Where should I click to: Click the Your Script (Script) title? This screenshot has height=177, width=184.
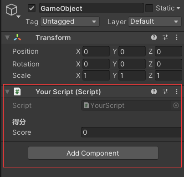(68, 92)
